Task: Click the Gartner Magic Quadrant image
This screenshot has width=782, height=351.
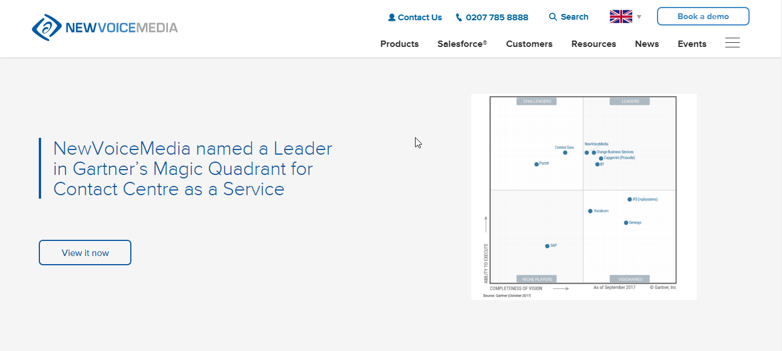Action: [x=583, y=197]
